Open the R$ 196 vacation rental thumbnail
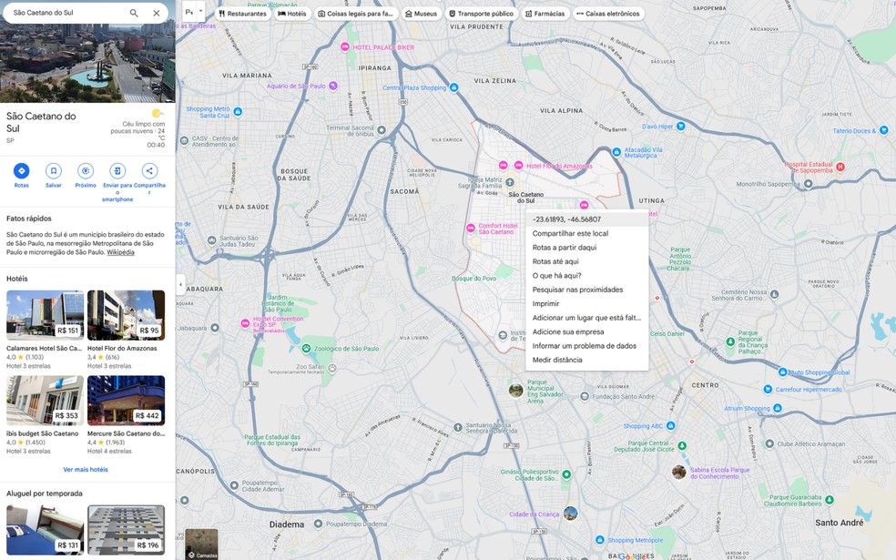 click(127, 530)
